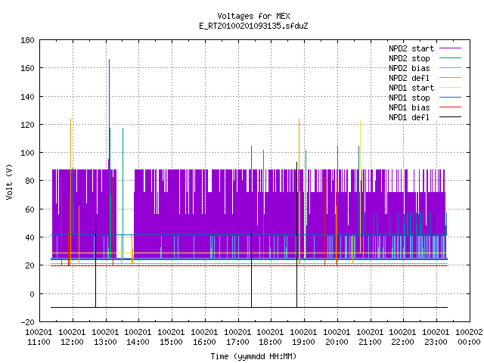
Task: Click the 'NPD2 stop' legend label
Action: coord(409,58)
